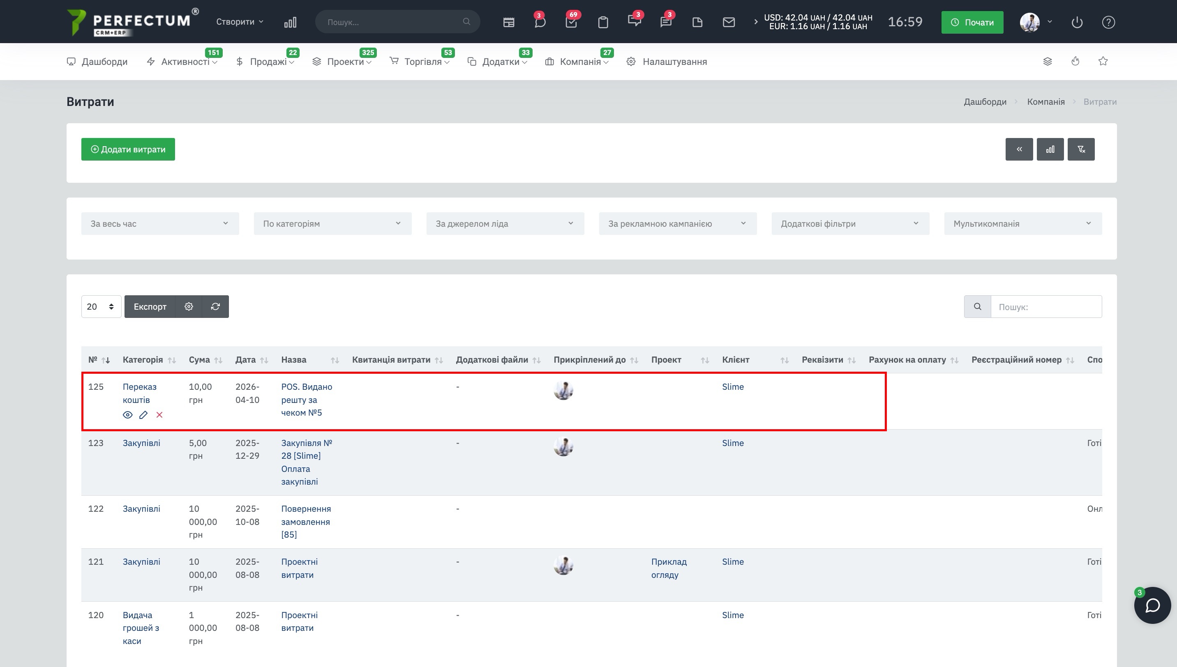Click the table search input field
Image resolution: width=1177 pixels, height=667 pixels.
pyautogui.click(x=1046, y=307)
